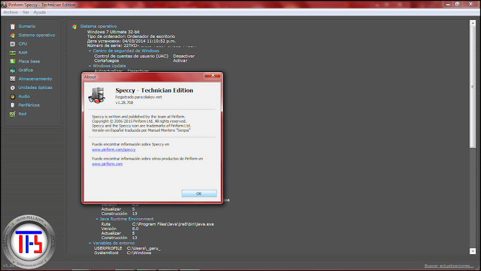Viewport: 481px width, 271px height.
Task: Select the Sistema operativo sidebar icon
Action: click(12, 35)
